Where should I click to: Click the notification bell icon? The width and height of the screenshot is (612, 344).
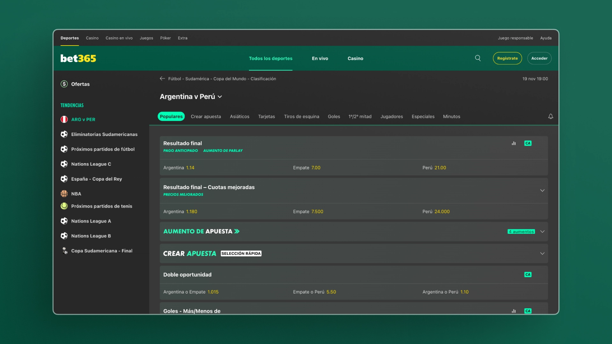(x=550, y=117)
